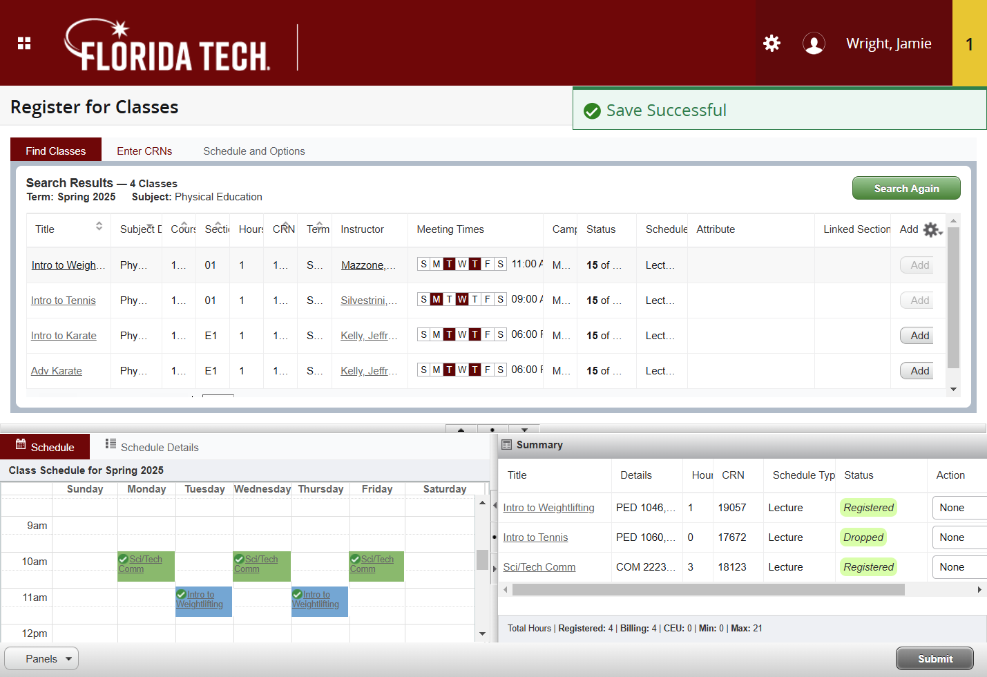
Task: Expand the Summary panel left arrow
Action: click(495, 506)
